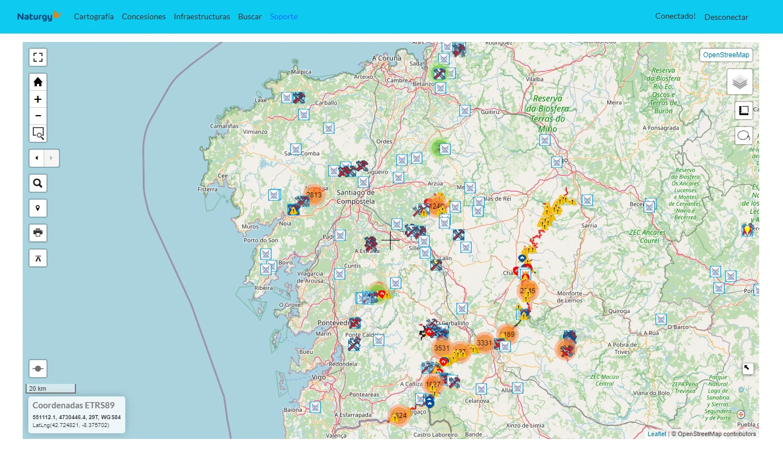Activate the zoom-to-box tool
783x452 pixels.
coord(38,133)
